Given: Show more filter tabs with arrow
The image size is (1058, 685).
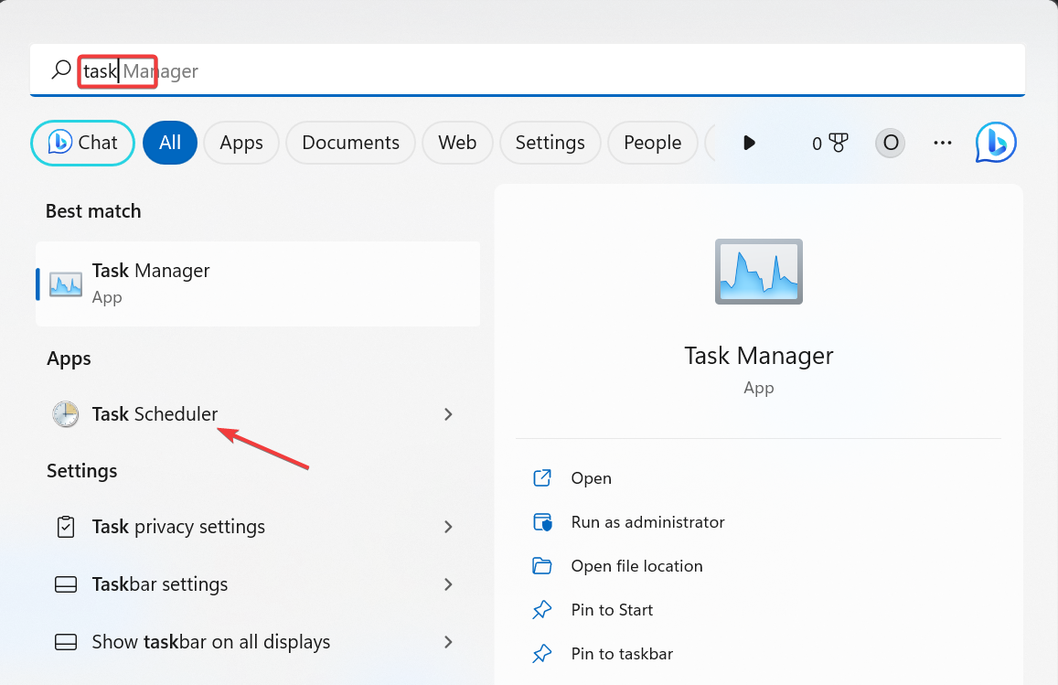Looking at the screenshot, I should pyautogui.click(x=749, y=143).
